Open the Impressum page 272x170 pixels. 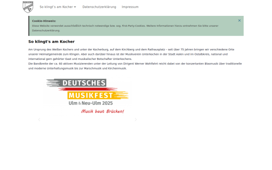coord(130,7)
